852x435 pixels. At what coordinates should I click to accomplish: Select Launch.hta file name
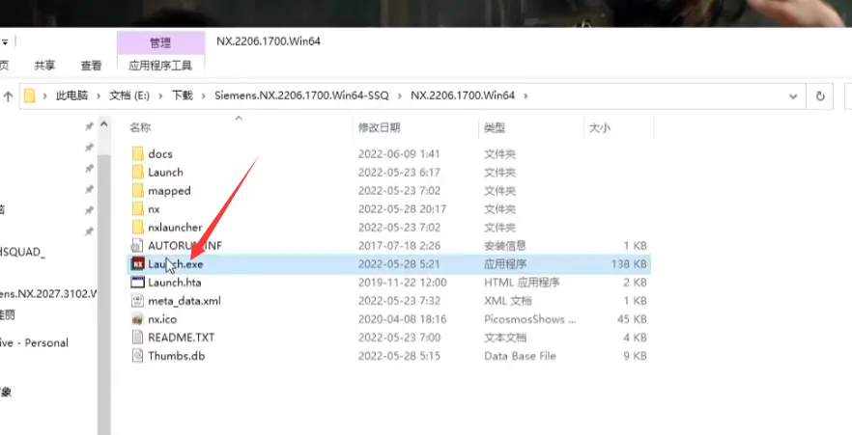pyautogui.click(x=175, y=283)
